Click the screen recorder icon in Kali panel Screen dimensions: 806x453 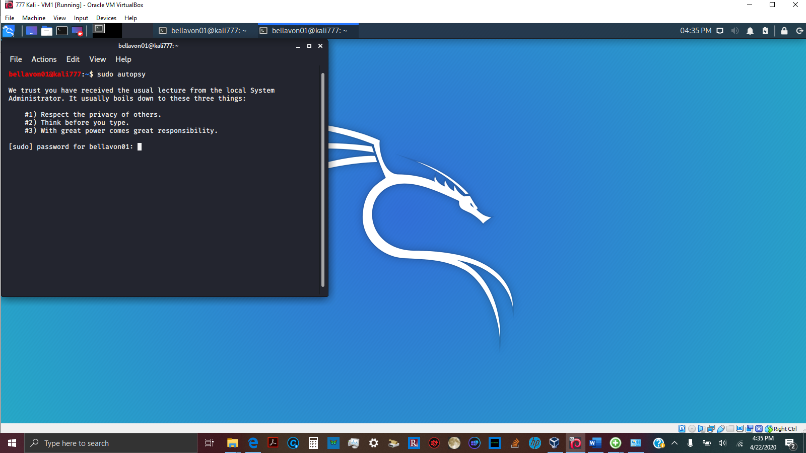[77, 31]
